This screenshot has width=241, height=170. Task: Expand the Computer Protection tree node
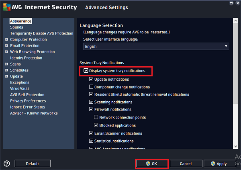(6, 39)
